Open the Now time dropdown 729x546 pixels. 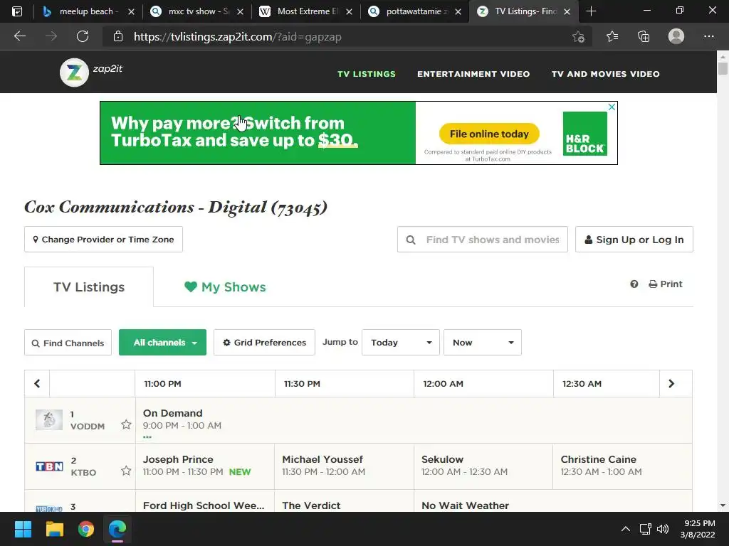[483, 343]
